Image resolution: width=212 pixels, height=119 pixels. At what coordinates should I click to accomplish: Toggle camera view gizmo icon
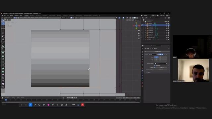tap(139, 36)
